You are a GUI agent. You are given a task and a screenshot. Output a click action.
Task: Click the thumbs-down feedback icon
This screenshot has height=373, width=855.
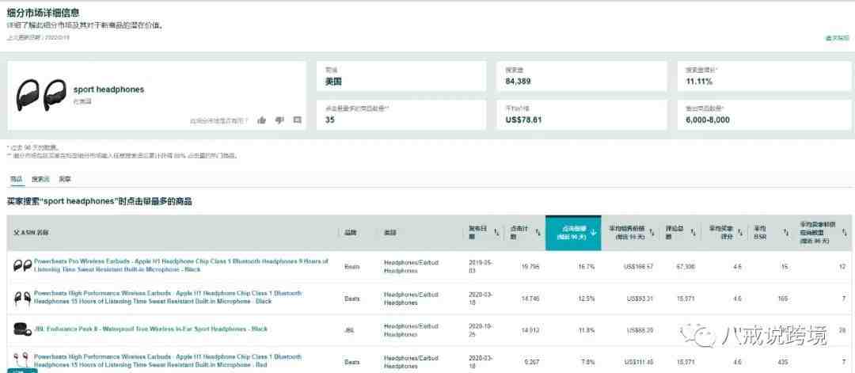[x=279, y=120]
